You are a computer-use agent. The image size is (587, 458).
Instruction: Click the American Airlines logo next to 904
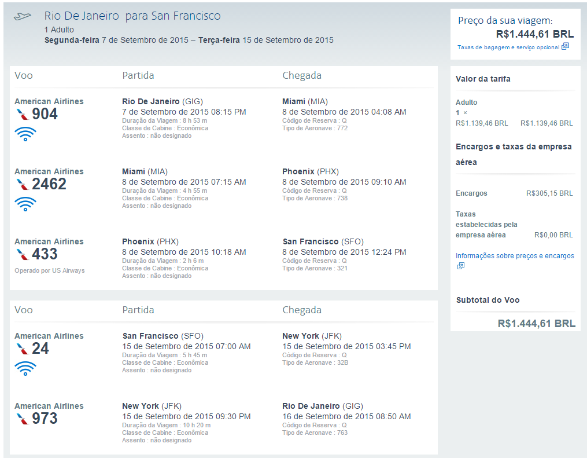pyautogui.click(x=23, y=114)
